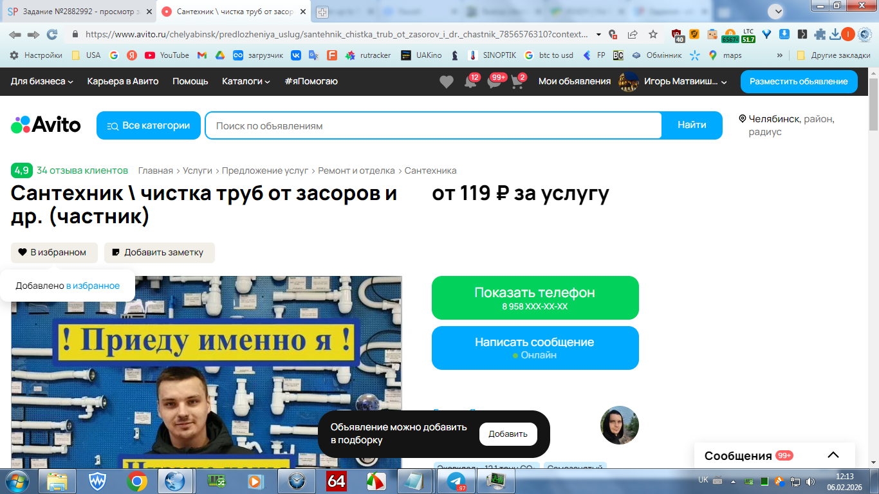Open the Ремонт и отделка breadcrumb
The height and width of the screenshot is (494, 879).
[356, 170]
